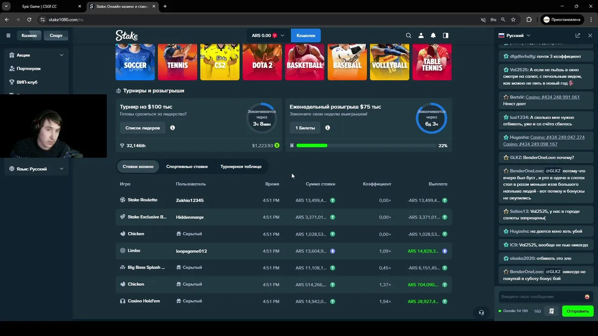Open the ARS 0.00 balance dropdown

pyautogui.click(x=268, y=35)
